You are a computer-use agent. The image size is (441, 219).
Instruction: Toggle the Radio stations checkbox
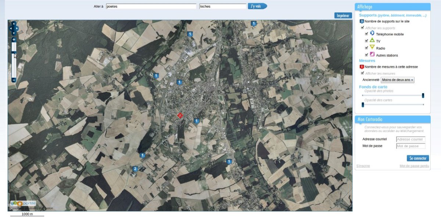[366, 48]
